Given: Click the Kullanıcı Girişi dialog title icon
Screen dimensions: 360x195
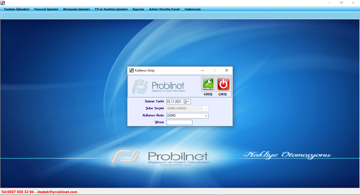Looking at the screenshot, I should pos(131,70).
